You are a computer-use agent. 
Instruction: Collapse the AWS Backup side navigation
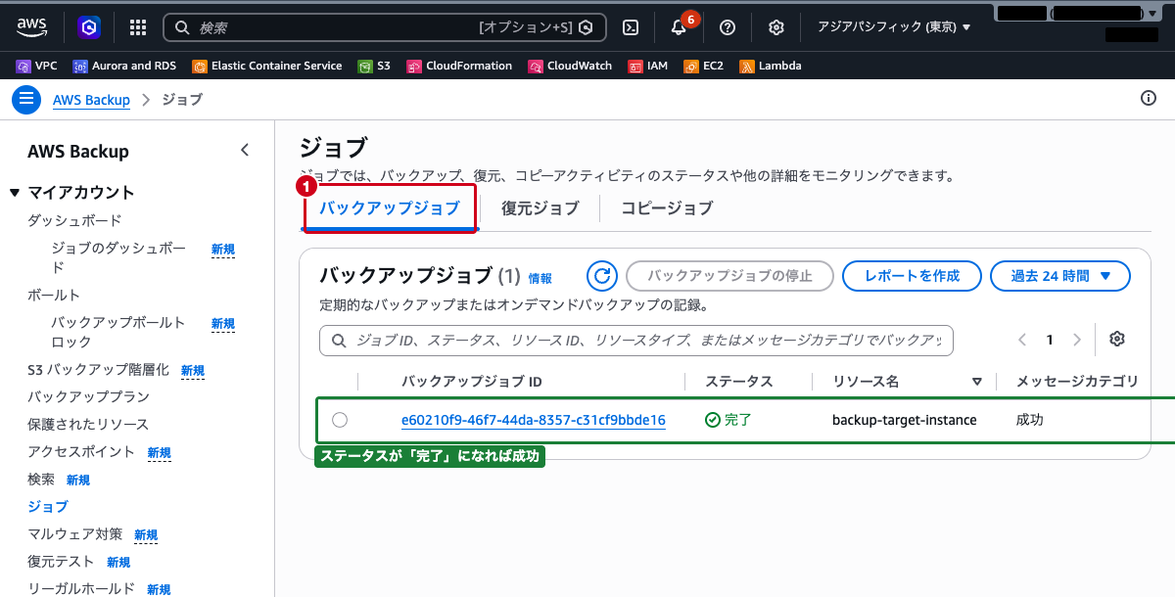pyautogui.click(x=245, y=150)
